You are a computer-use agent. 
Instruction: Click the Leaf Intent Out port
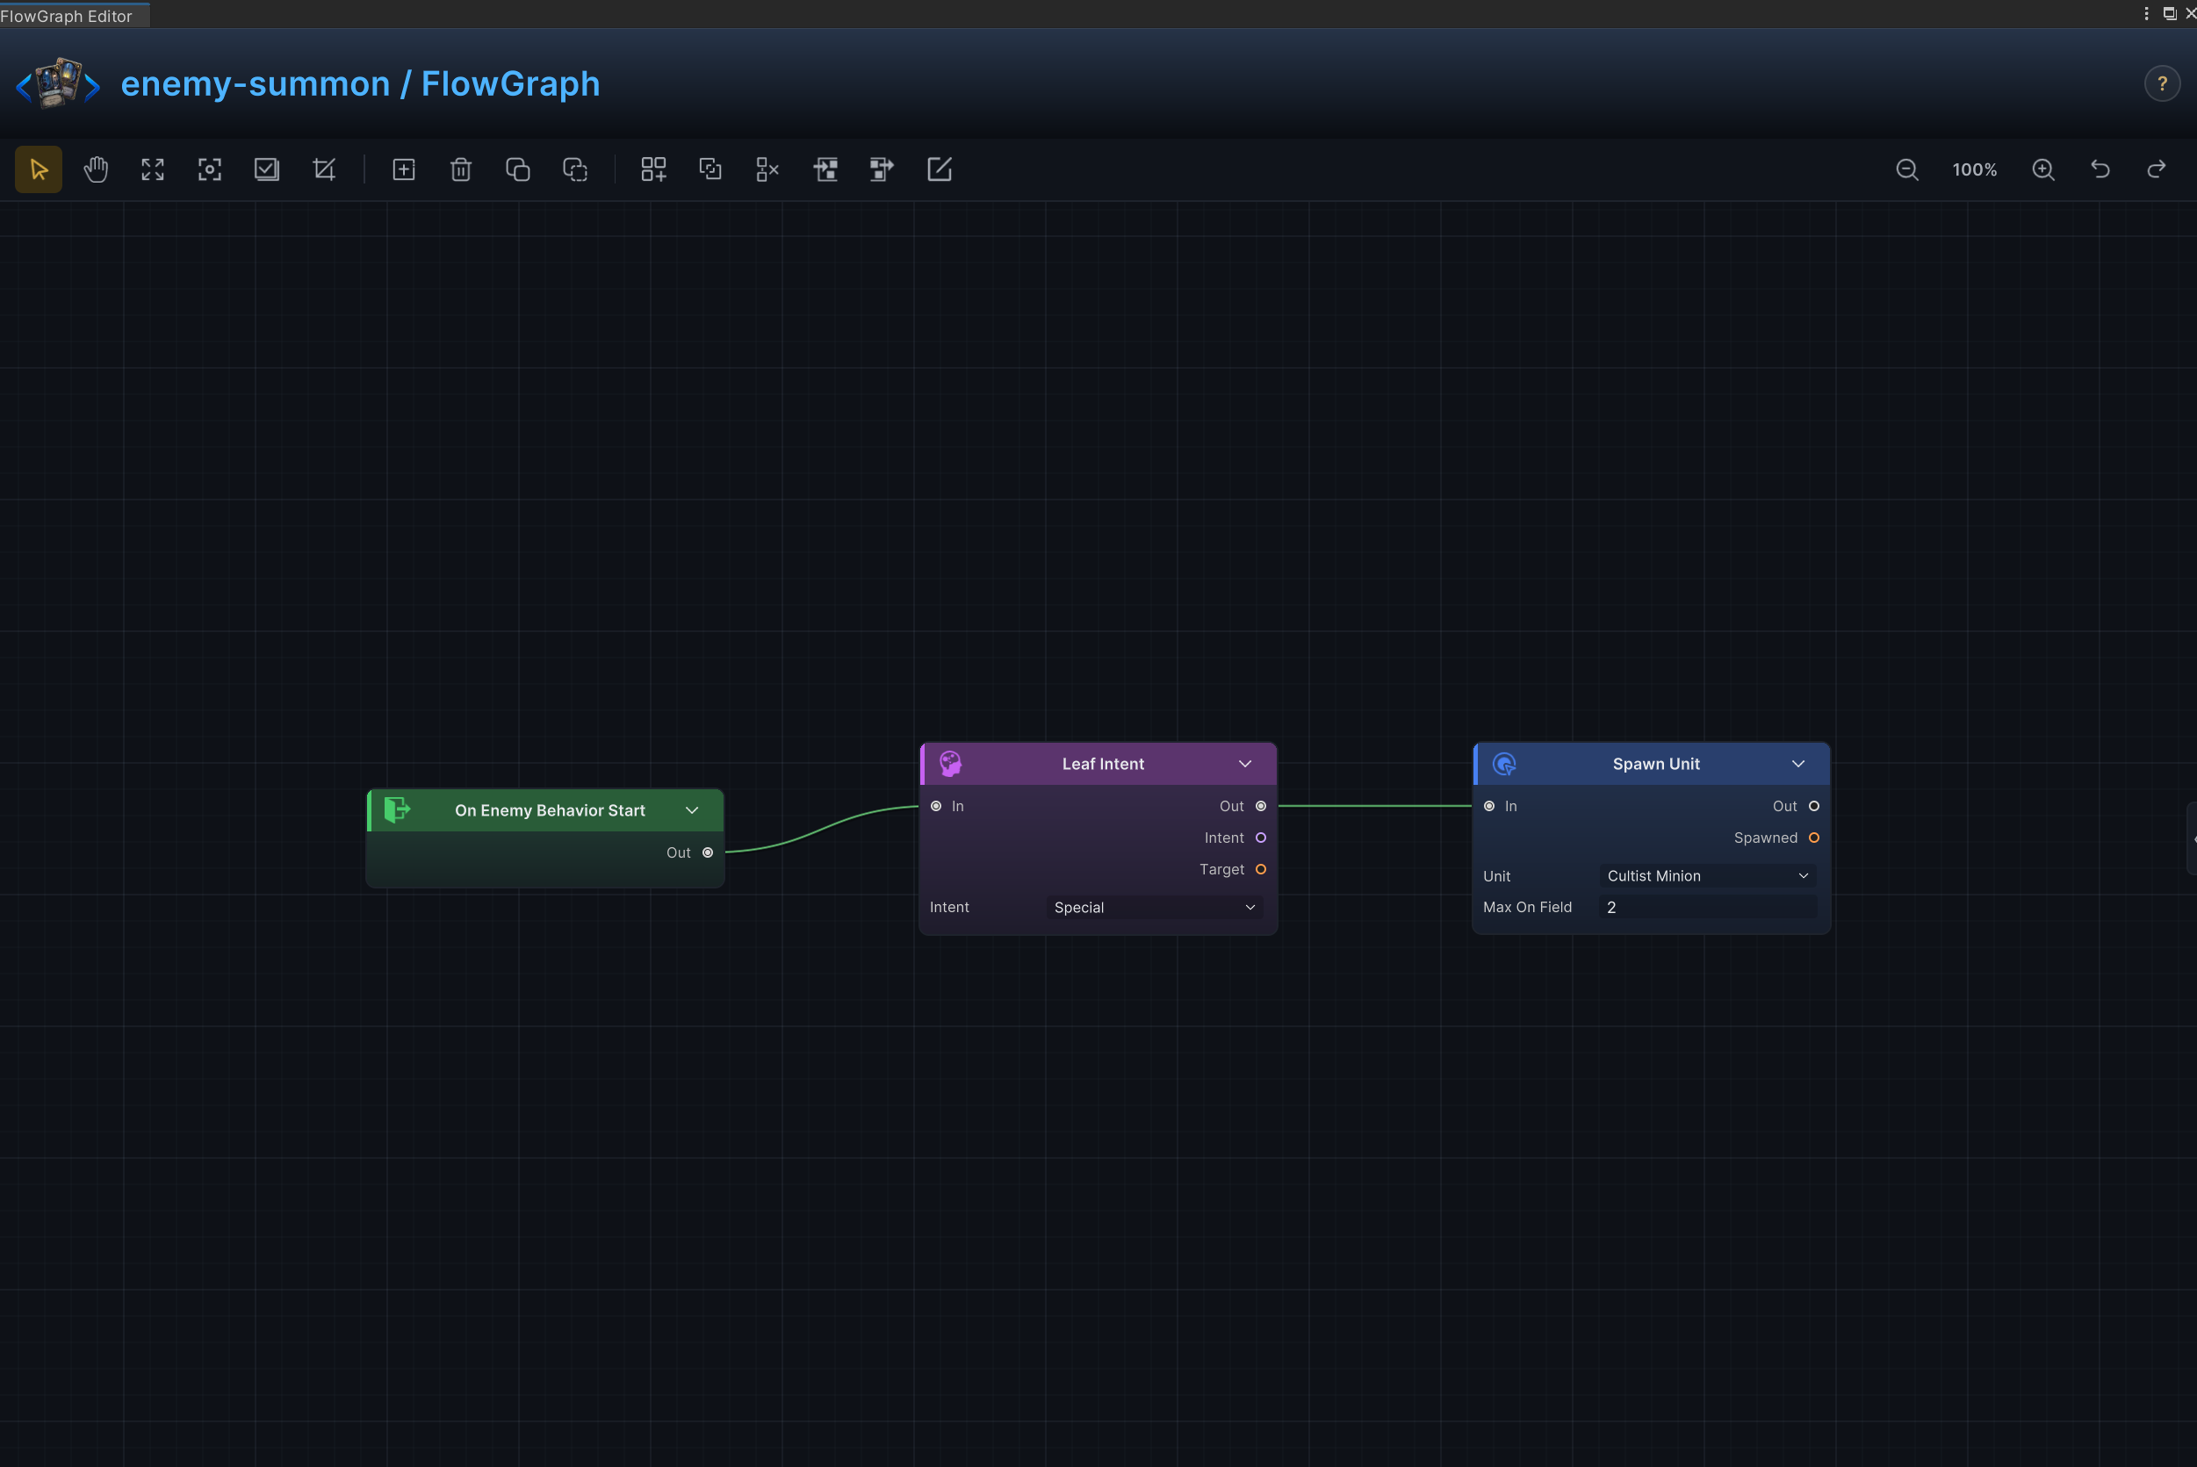[1260, 806]
